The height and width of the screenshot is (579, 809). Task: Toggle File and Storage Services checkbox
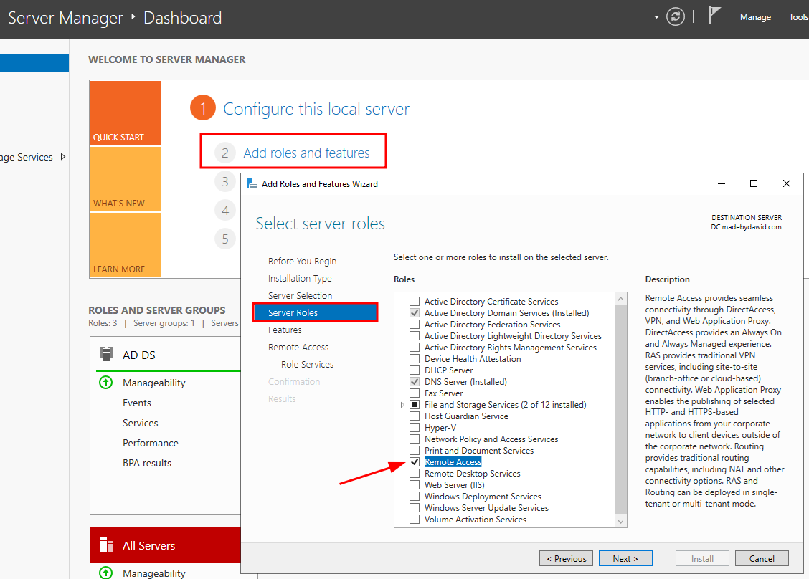(x=415, y=405)
